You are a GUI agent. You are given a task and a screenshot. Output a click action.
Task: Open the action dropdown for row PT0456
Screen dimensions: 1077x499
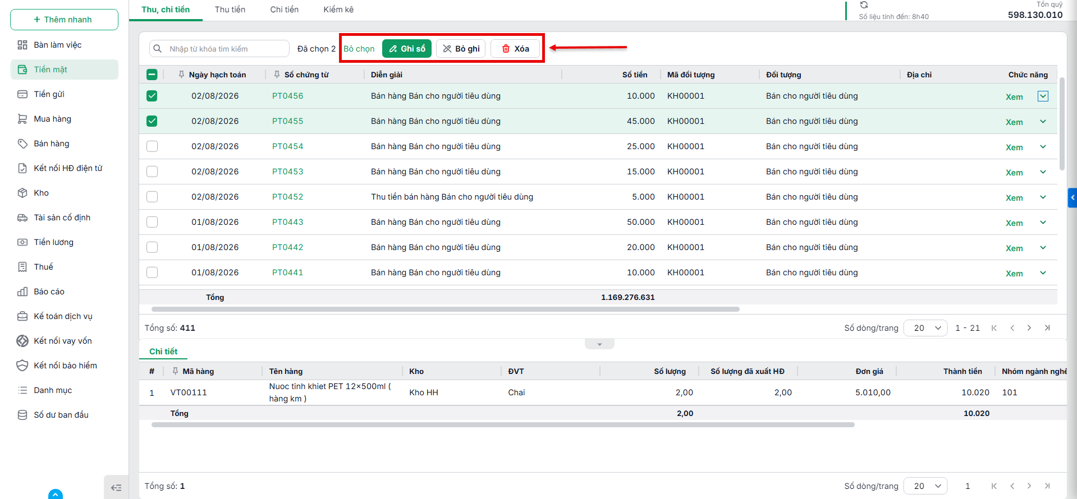(1043, 96)
